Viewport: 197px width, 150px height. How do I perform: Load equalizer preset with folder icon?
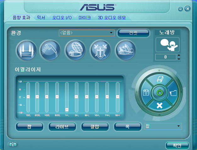coord(173,93)
